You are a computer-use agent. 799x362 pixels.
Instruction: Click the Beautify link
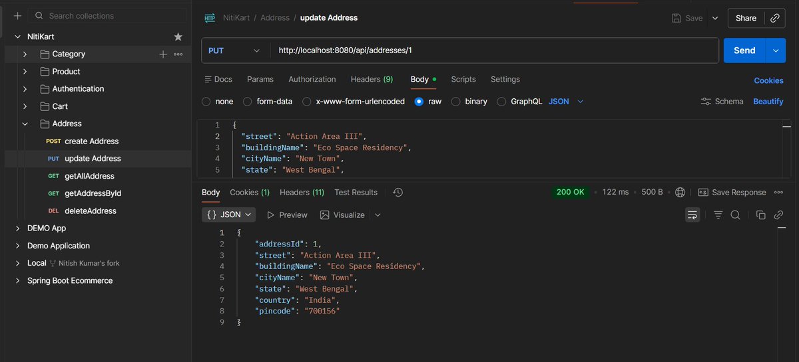click(768, 102)
